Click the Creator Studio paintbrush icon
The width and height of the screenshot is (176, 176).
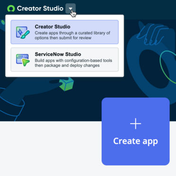tap(23, 33)
